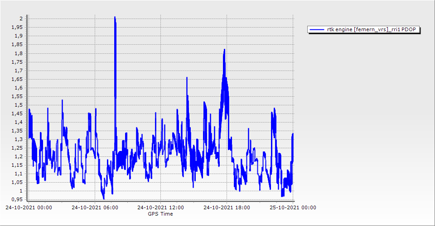Click the '1,95' y-axis tick label
Viewport: 435px width, 226px height.
click(17, 27)
